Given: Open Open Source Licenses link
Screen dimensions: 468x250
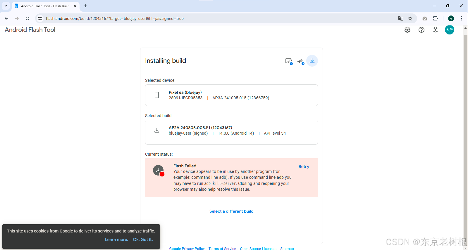Looking at the screenshot, I should [258, 249].
